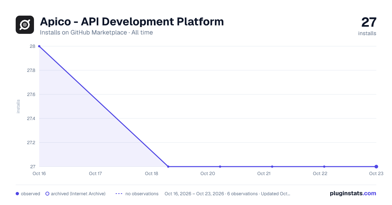Image resolution: width=392 pixels, height=205 pixels.
Task: Click the Apico app logo icon
Action: click(25, 25)
